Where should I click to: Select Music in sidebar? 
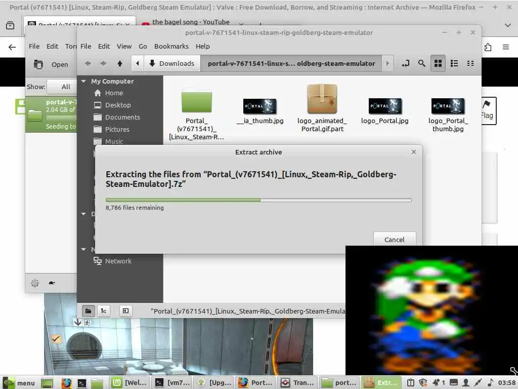pos(114,141)
